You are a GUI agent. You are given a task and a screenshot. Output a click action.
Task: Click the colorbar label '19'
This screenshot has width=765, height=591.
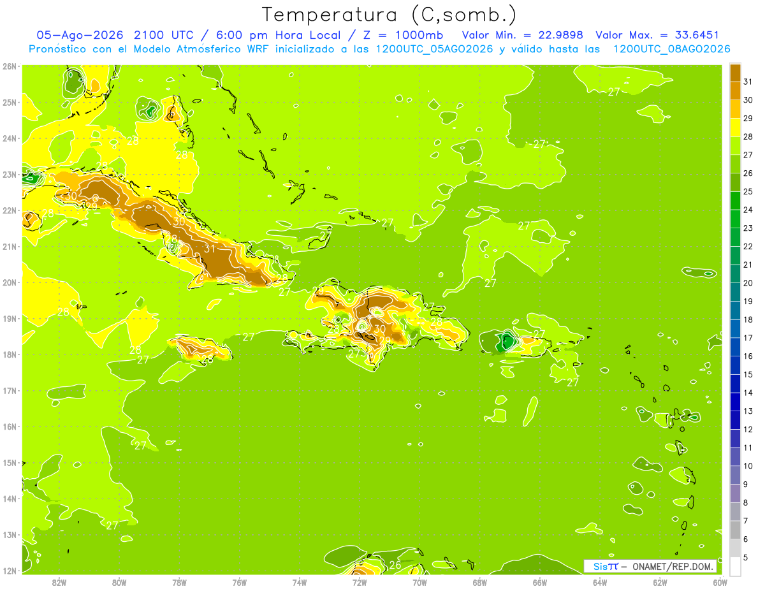pos(748,302)
